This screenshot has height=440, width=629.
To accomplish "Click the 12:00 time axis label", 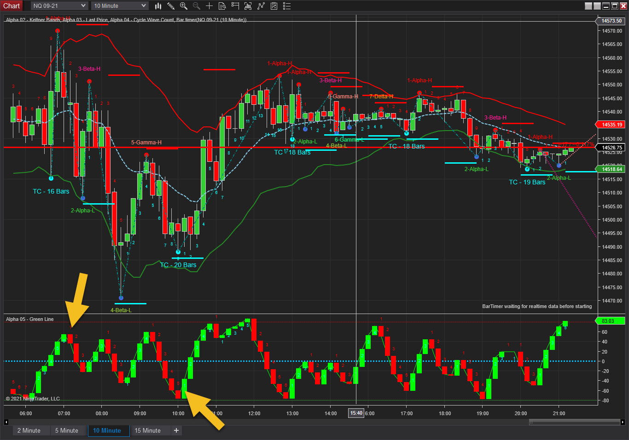I will pos(254,413).
